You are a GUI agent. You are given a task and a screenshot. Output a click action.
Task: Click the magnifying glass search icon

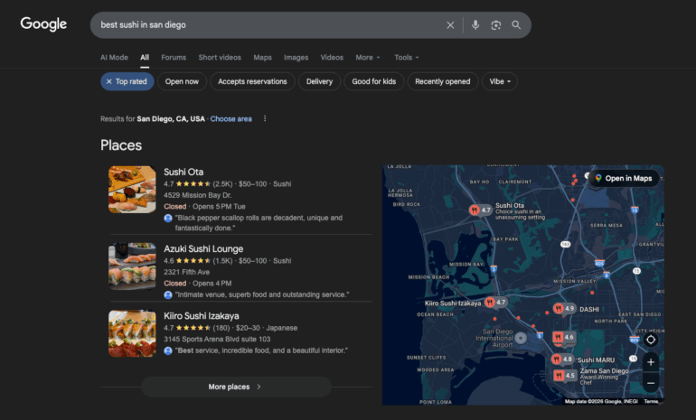[516, 25]
